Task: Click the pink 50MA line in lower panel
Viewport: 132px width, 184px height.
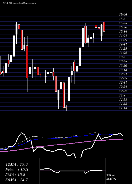Action: (x=61, y=145)
